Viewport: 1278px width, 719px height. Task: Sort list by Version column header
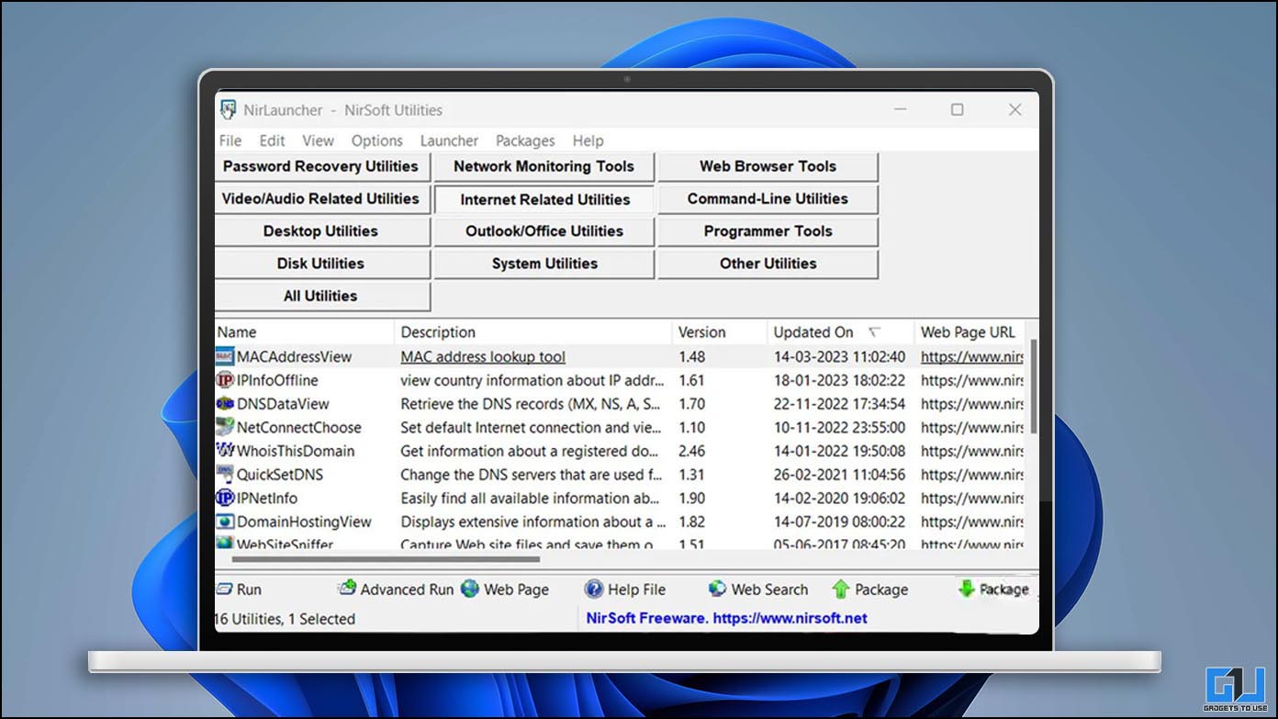[x=720, y=332]
